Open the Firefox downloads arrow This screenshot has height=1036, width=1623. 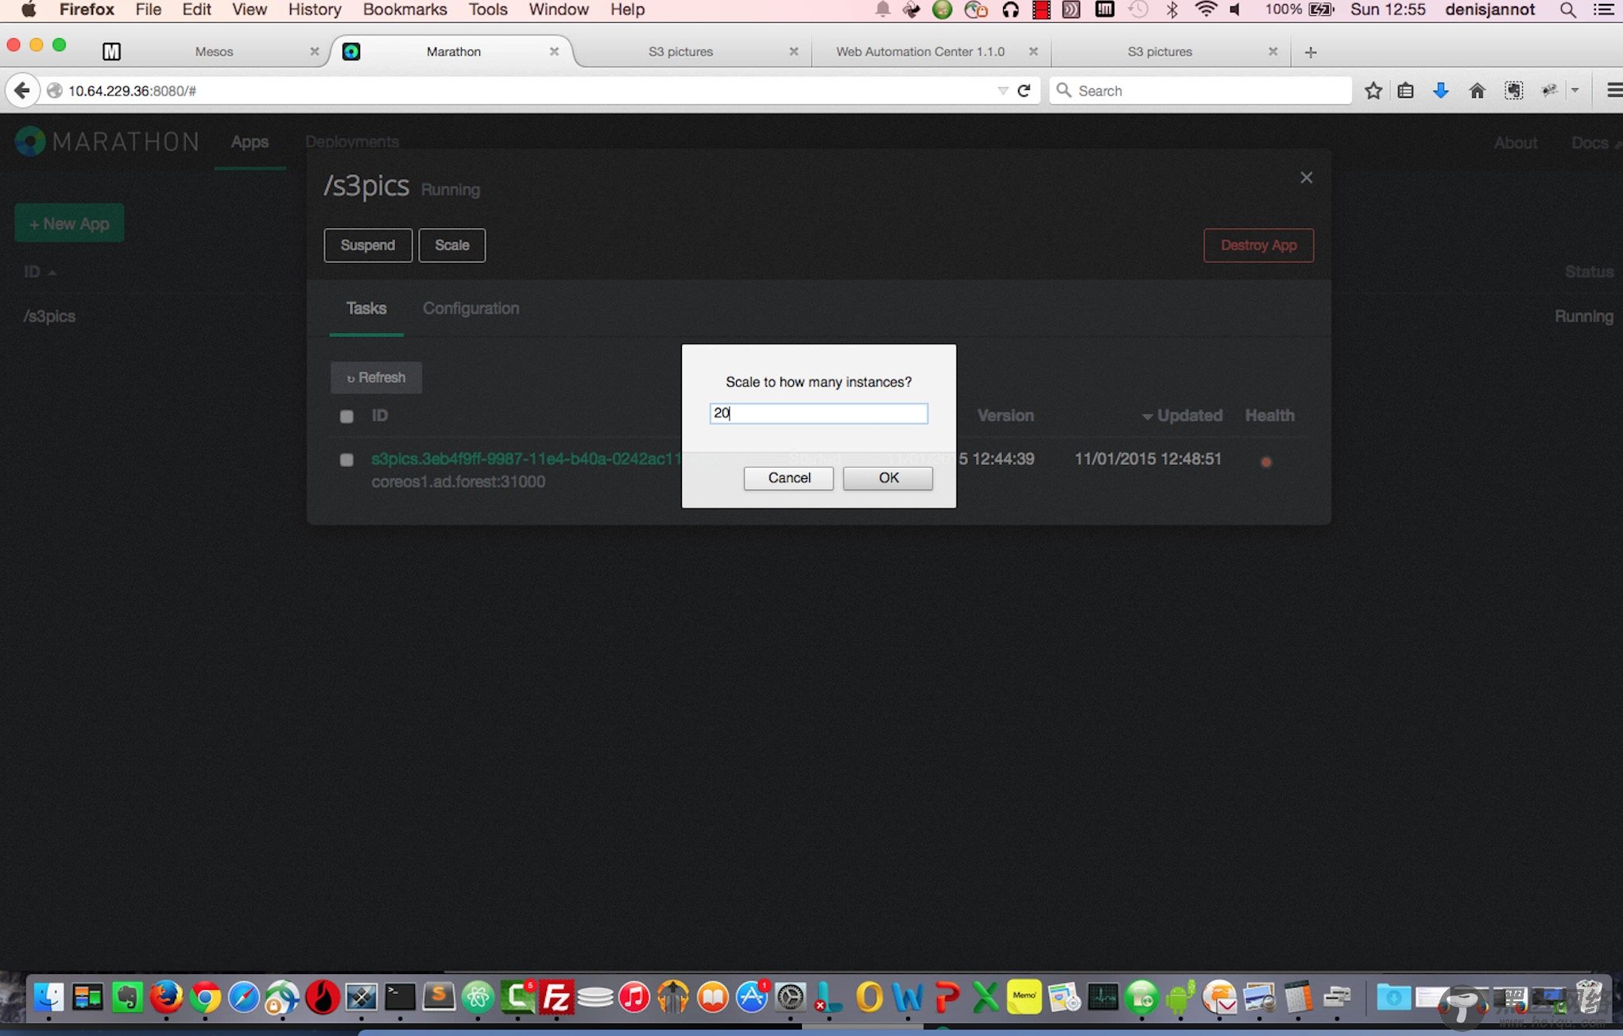[1440, 91]
